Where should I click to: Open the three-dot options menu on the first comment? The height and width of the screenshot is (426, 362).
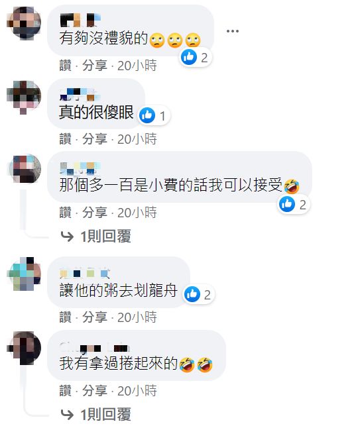click(233, 31)
